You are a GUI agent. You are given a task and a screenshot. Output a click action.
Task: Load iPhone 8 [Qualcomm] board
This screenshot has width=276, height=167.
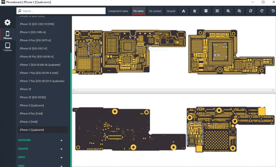point(32,105)
